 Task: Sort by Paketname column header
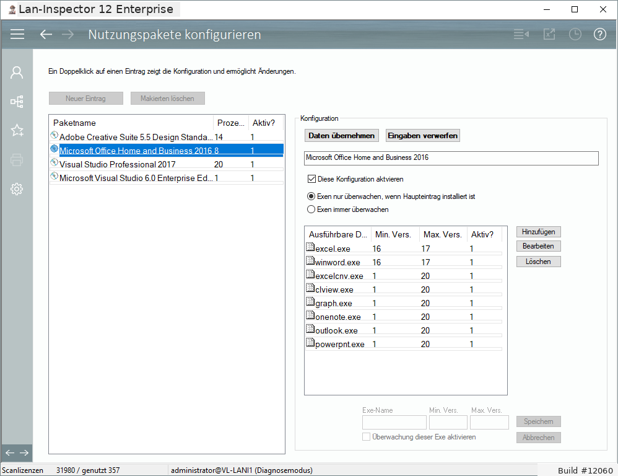point(131,123)
